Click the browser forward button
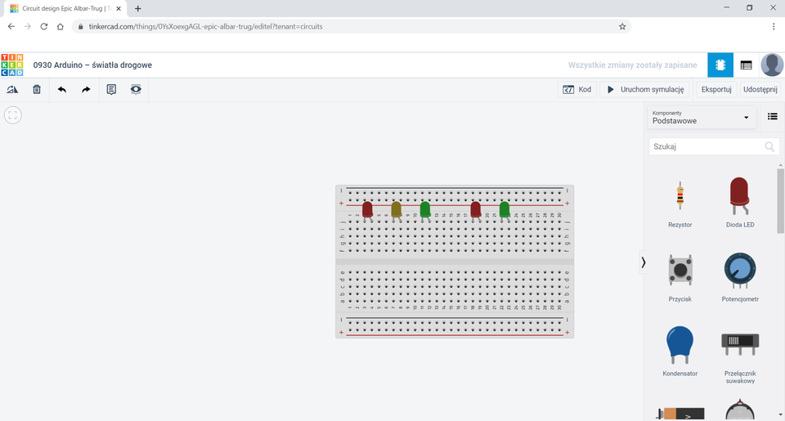Image resolution: width=785 pixels, height=421 pixels. point(28,26)
